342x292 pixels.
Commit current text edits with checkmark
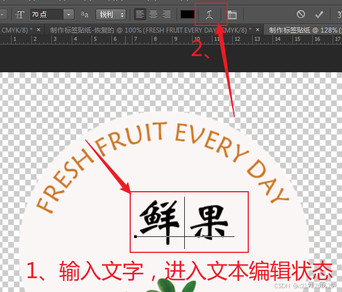point(319,14)
